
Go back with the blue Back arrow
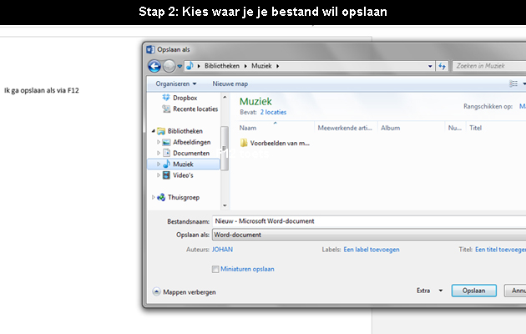(154, 66)
